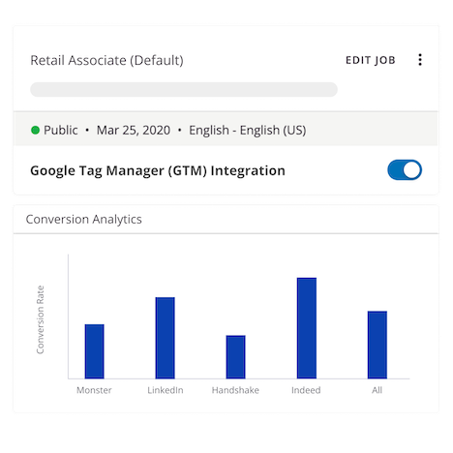Click the Monster bar in chart
The height and width of the screenshot is (453, 453).
(x=94, y=351)
